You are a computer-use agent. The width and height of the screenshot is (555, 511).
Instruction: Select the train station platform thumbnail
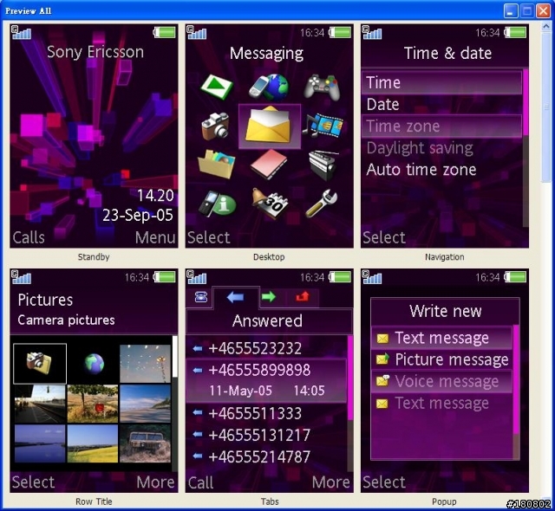(x=40, y=404)
